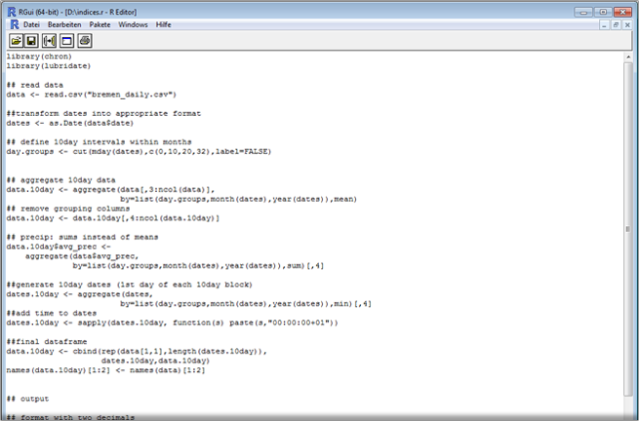Click the line ending with ',min)[,4]'

coord(246,304)
